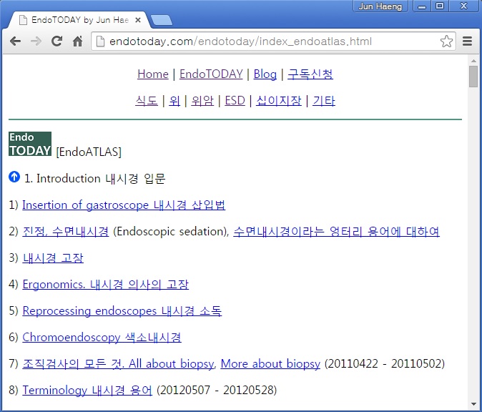Open Chromoendoscopy 색소내시경 link
This screenshot has height=412, width=482.
coord(102,338)
